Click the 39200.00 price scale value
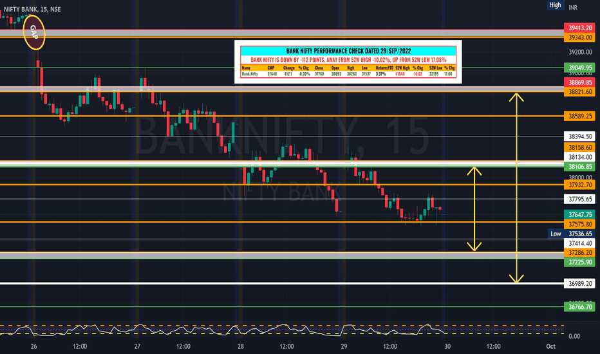The image size is (600, 354). (581, 52)
